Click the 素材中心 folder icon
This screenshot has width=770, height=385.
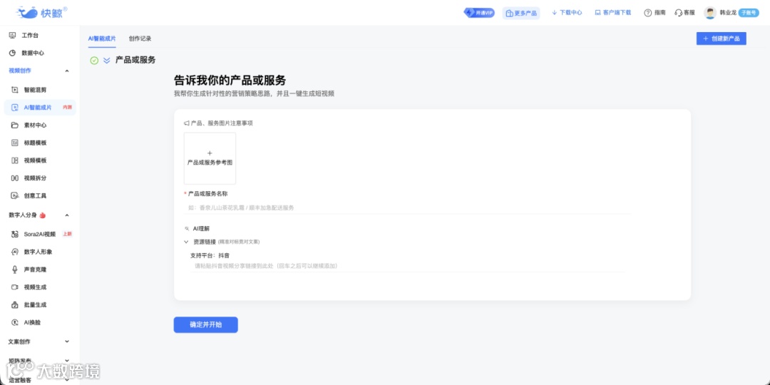(15, 125)
